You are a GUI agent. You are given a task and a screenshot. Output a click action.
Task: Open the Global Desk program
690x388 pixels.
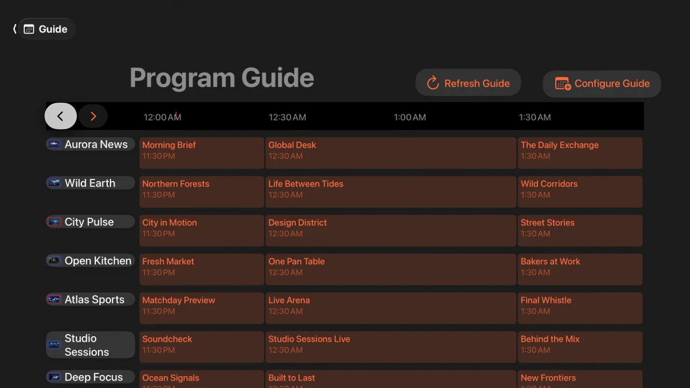(x=391, y=153)
